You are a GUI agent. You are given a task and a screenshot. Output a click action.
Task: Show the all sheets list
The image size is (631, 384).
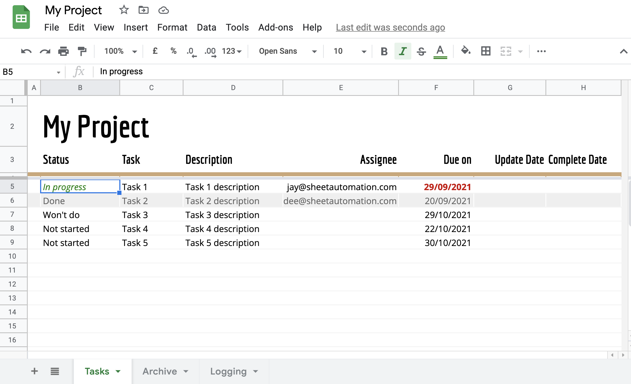[x=55, y=371]
